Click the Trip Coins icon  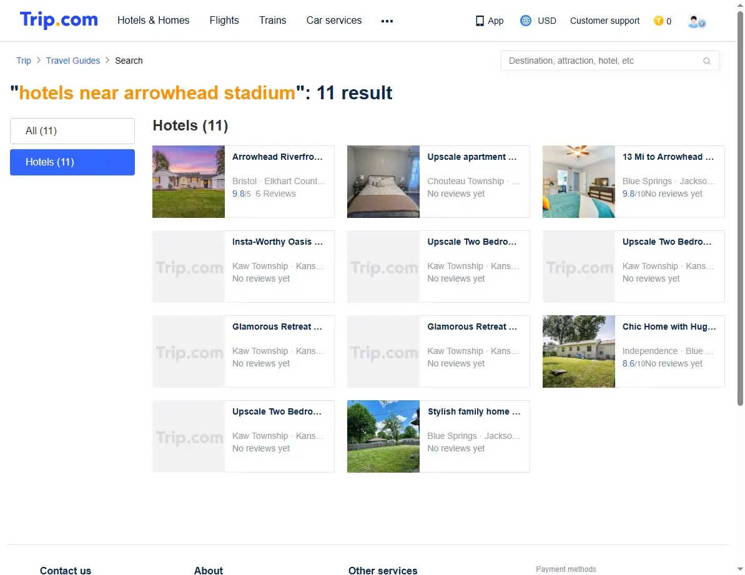(659, 21)
